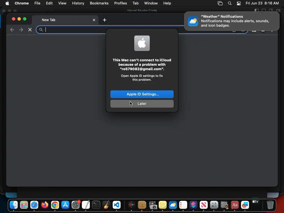Screen dimensions: 284x213
Task: Open the Weather Notifications banner
Action: click(232, 21)
